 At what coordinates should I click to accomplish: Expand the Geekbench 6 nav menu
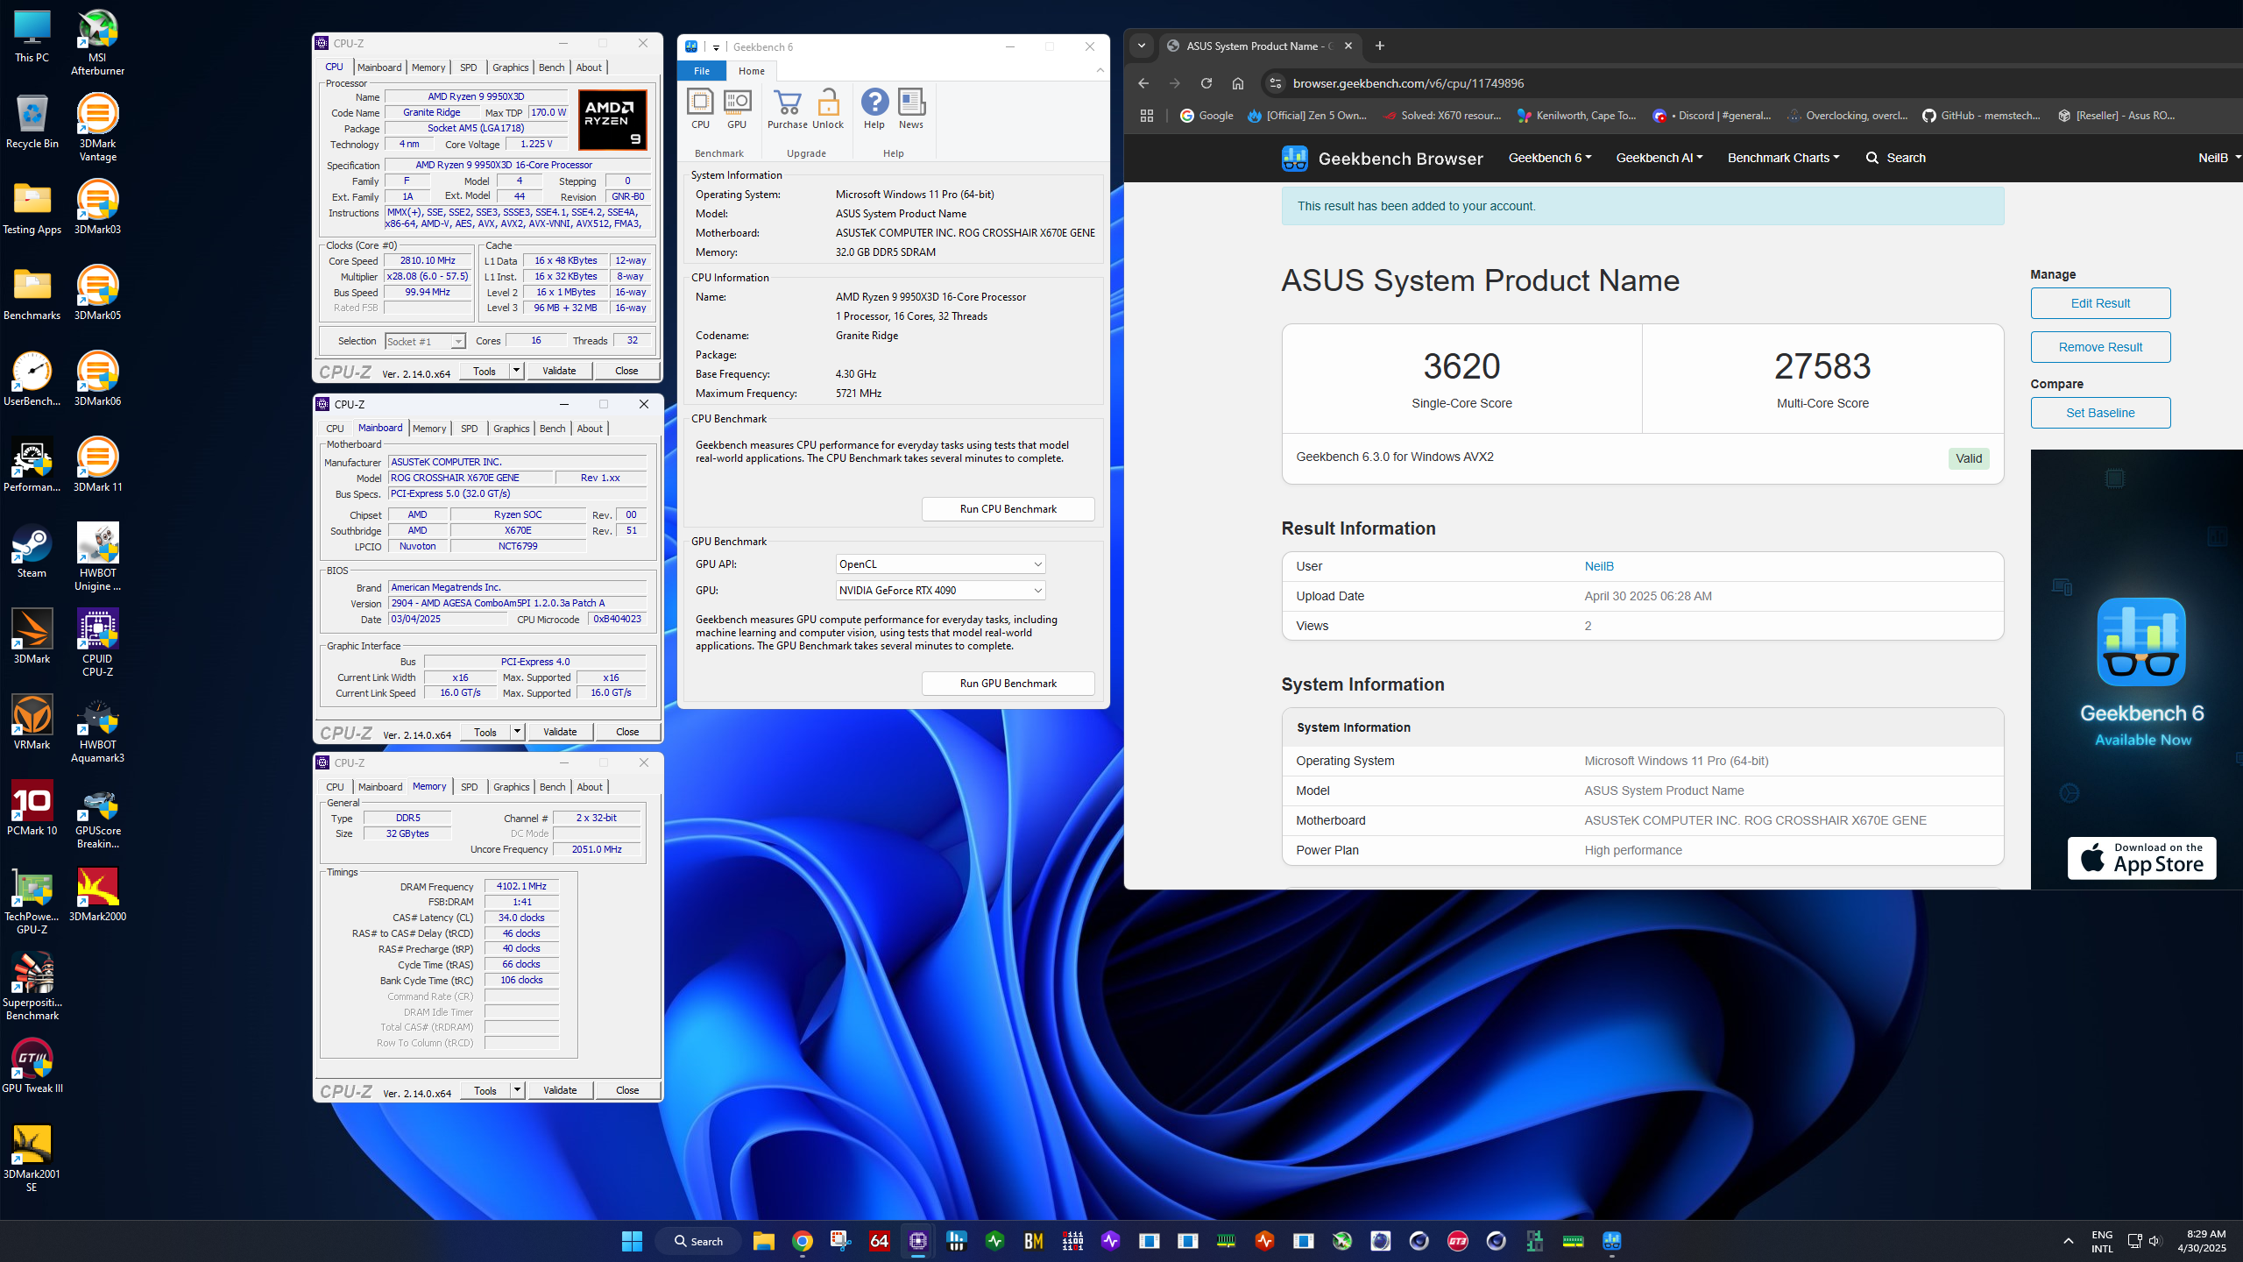[x=1549, y=158]
